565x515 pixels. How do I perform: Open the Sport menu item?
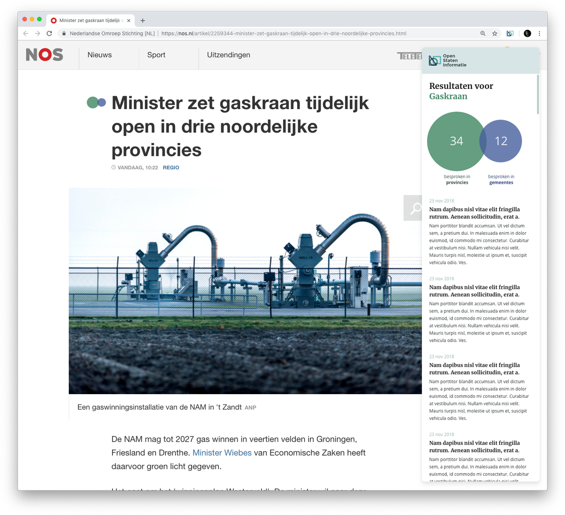click(156, 55)
